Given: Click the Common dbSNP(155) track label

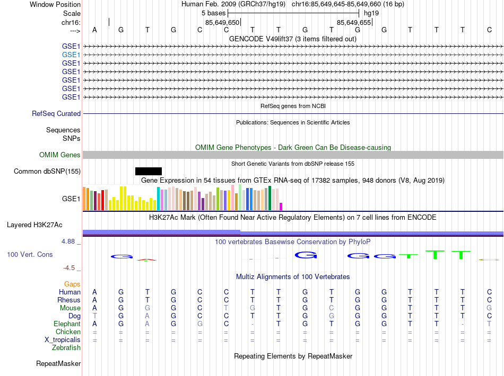Looking at the screenshot, I should pos(47,171).
